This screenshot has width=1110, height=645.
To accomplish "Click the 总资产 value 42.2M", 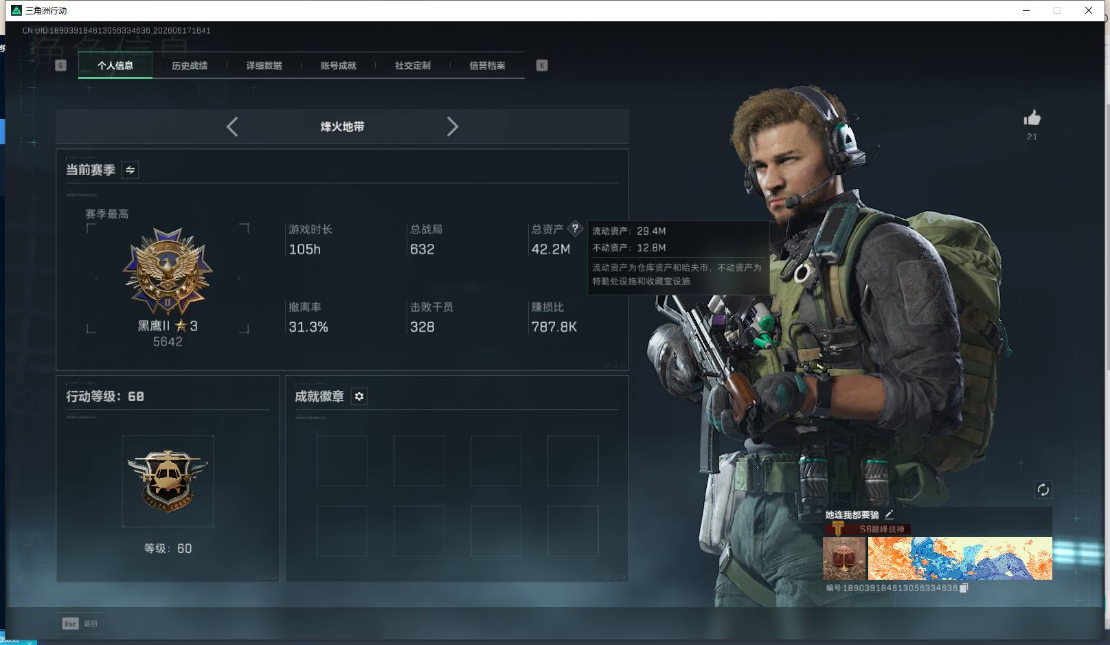I will (551, 249).
